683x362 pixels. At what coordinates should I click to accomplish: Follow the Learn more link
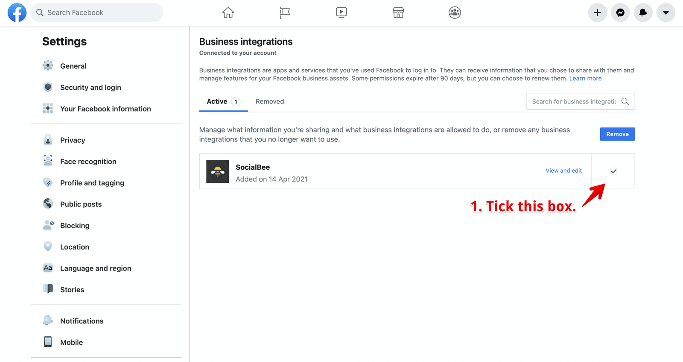pos(585,78)
